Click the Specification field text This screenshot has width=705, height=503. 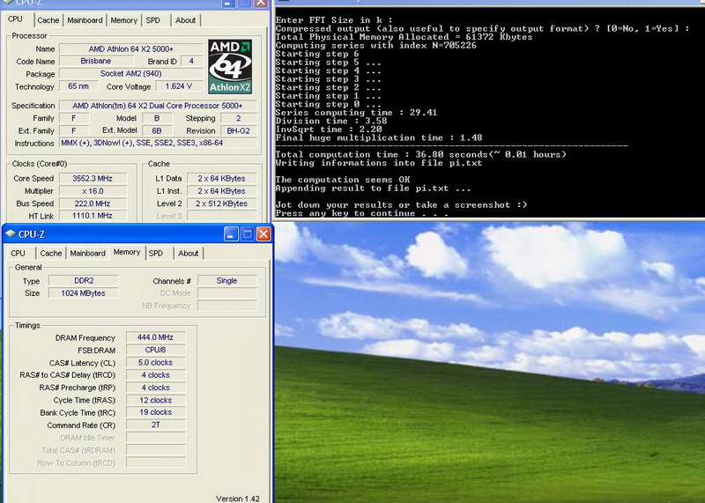click(x=158, y=105)
